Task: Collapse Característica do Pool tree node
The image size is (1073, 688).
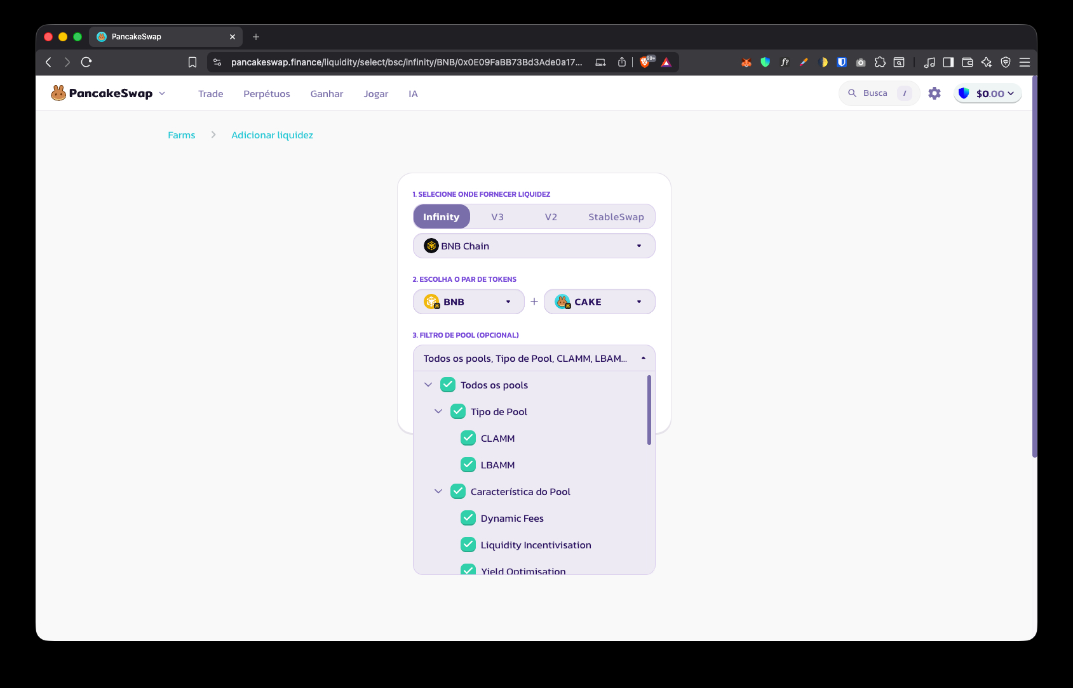Action: (438, 491)
